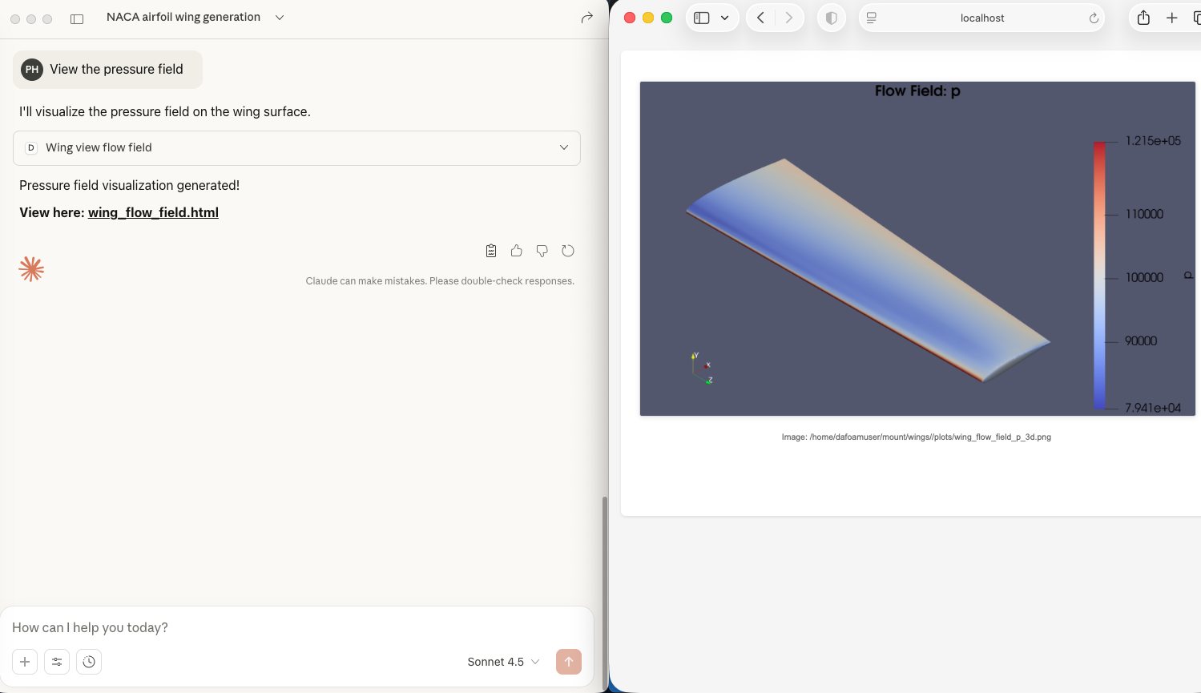
Task: Click the send message arrow button
Action: [569, 662]
